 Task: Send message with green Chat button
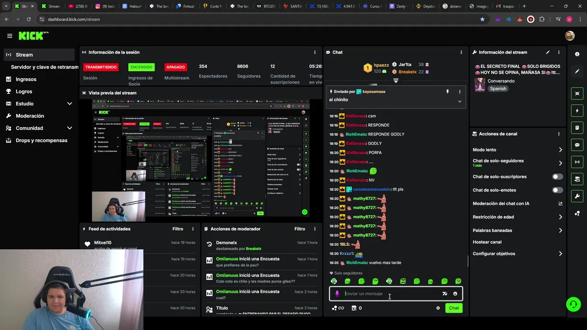click(x=454, y=308)
